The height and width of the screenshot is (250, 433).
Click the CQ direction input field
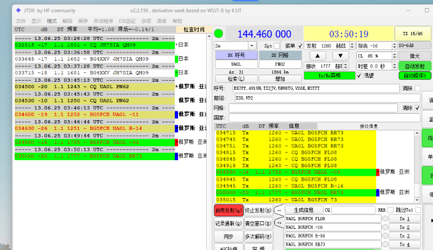353,210
